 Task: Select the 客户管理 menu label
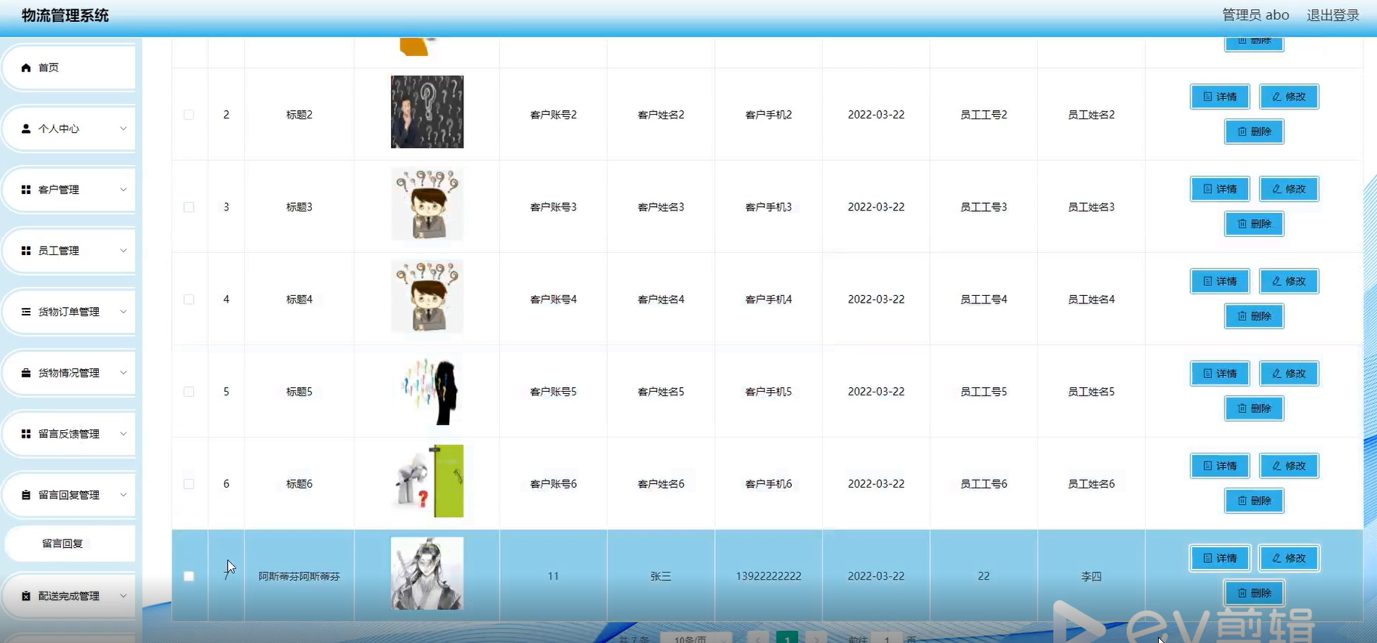[x=59, y=190]
